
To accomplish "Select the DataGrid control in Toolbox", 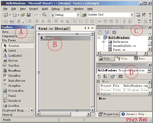I will (x=18, y=101).
